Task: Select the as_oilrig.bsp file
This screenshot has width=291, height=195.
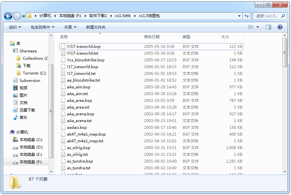Action: (x=78, y=148)
